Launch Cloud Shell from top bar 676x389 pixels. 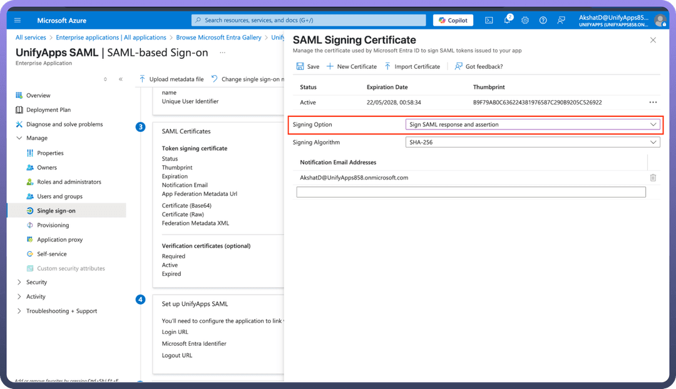tap(489, 21)
